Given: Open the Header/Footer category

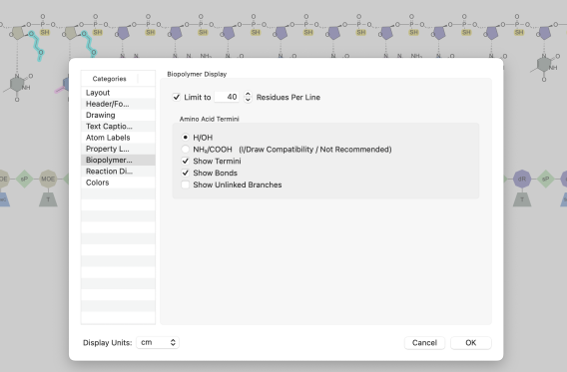Looking at the screenshot, I should [118, 104].
